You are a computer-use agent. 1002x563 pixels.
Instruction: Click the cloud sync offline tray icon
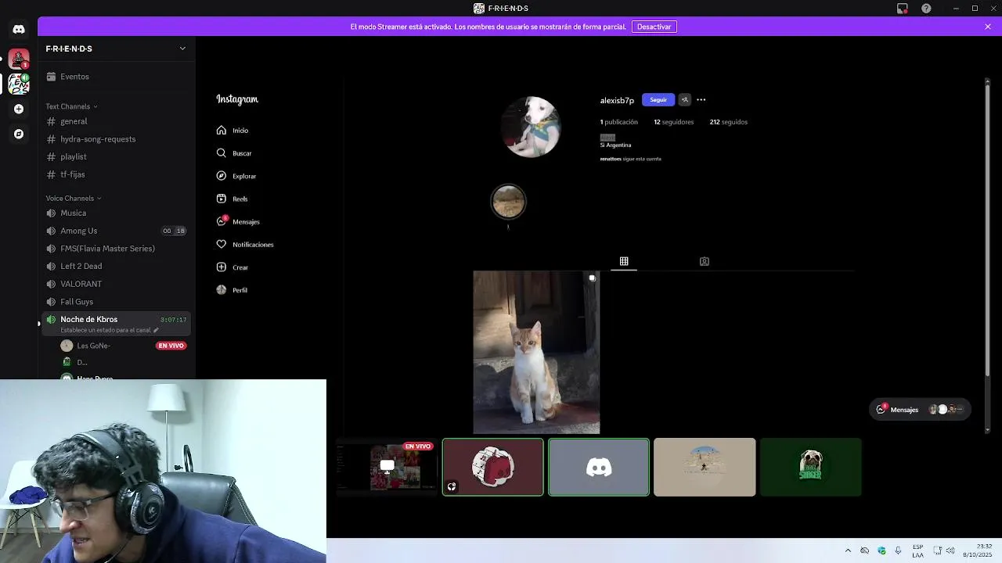click(864, 550)
